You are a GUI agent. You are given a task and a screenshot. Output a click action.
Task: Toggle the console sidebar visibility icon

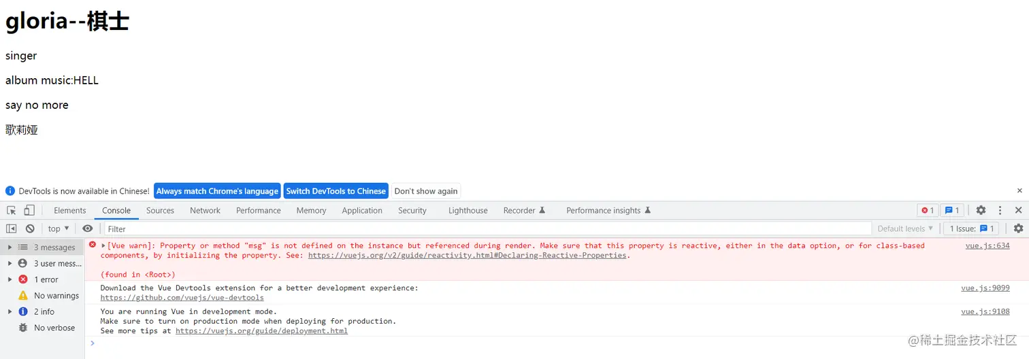12,229
